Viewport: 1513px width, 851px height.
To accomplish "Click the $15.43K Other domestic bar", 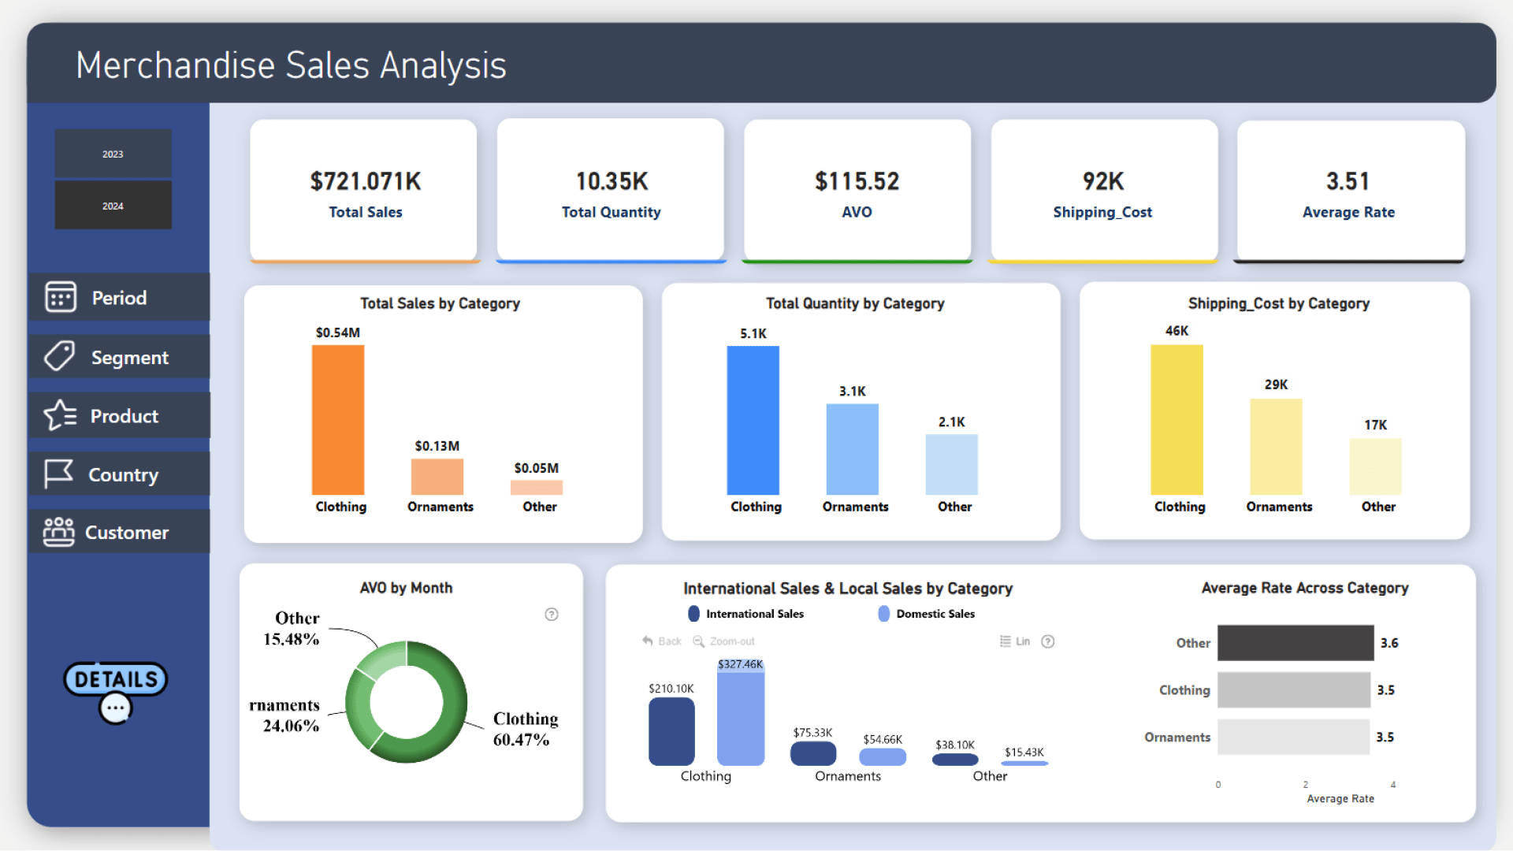I will (x=1024, y=763).
